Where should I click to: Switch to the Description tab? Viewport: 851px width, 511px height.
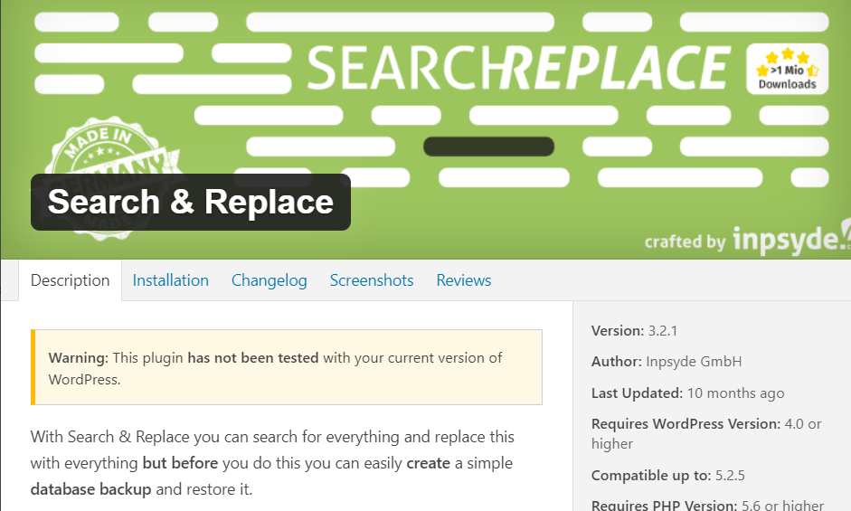(70, 280)
